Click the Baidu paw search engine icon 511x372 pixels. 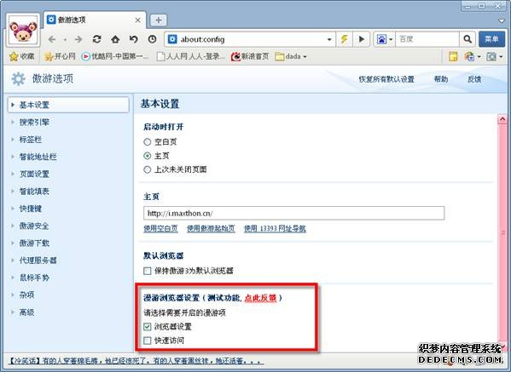(x=381, y=39)
